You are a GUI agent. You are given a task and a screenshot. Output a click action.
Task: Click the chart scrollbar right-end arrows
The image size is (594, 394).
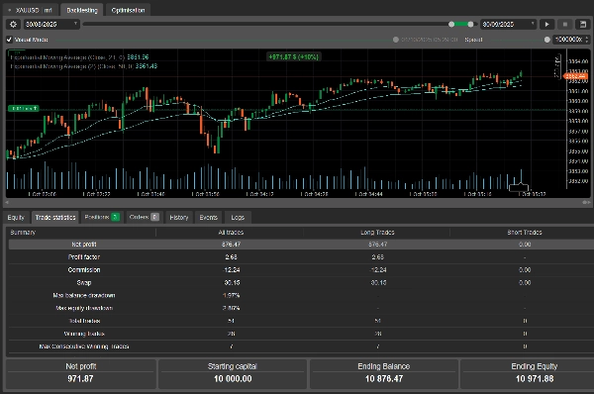(x=586, y=203)
